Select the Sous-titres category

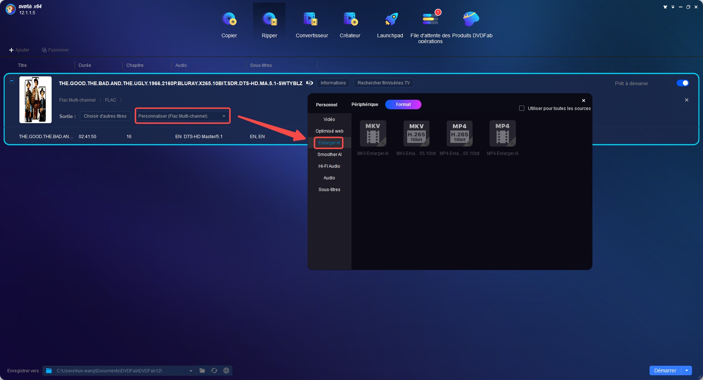coord(329,190)
